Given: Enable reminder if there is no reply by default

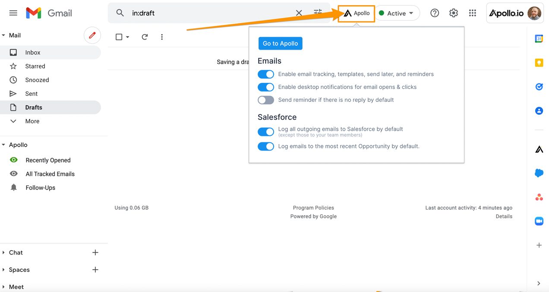Looking at the screenshot, I should pyautogui.click(x=265, y=100).
